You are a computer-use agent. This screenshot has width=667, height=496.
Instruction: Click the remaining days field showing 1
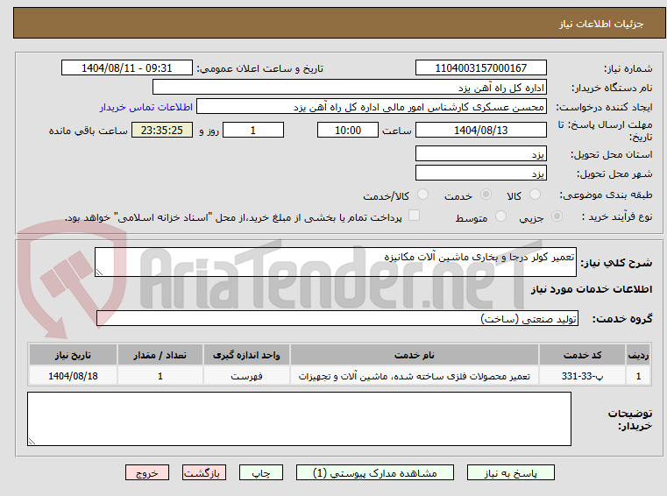(x=253, y=130)
